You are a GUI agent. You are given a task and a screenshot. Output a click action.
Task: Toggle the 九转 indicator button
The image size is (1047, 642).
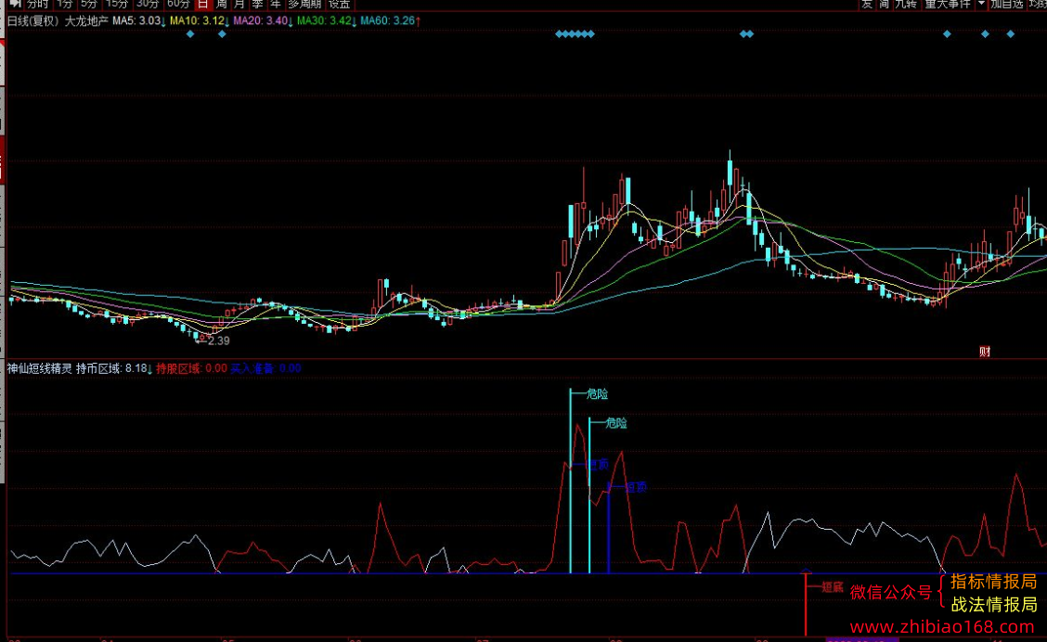coord(906,4)
